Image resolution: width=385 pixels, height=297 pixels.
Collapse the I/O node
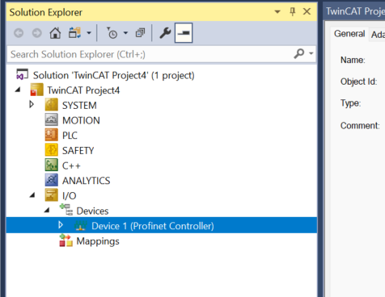[32, 195]
